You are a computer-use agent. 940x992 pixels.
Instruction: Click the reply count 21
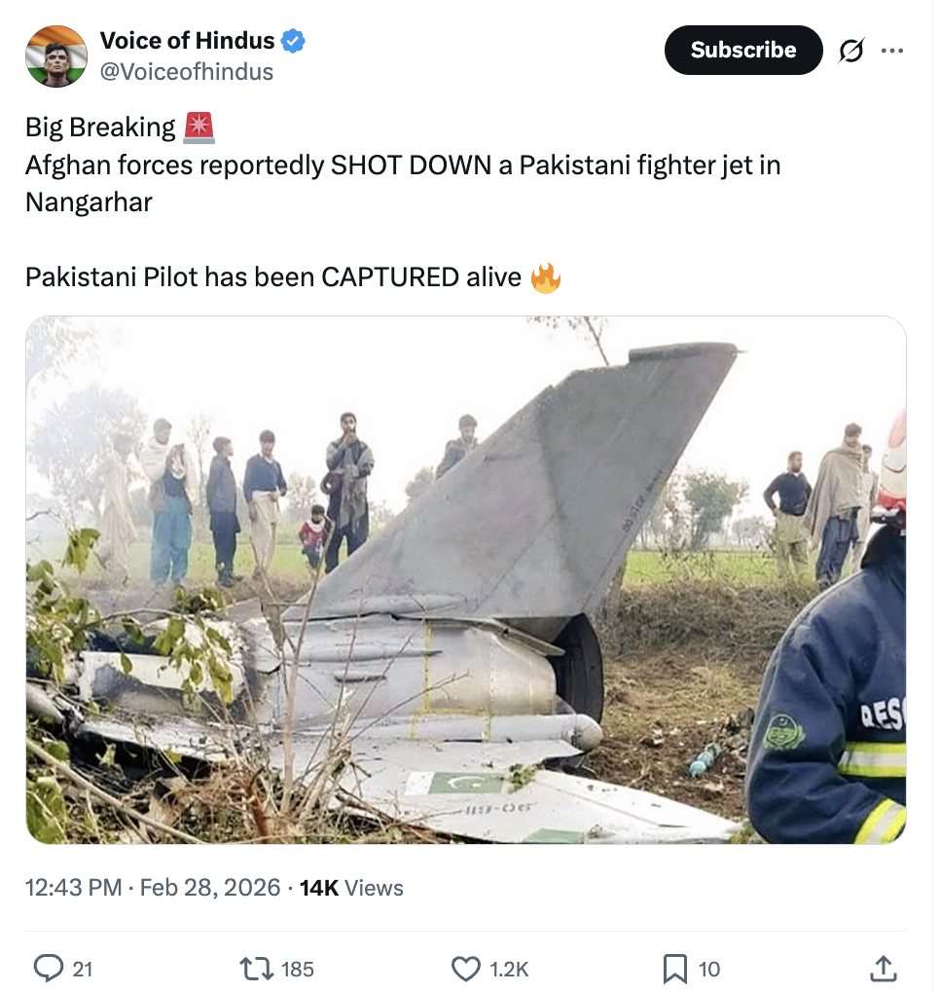click(x=83, y=969)
